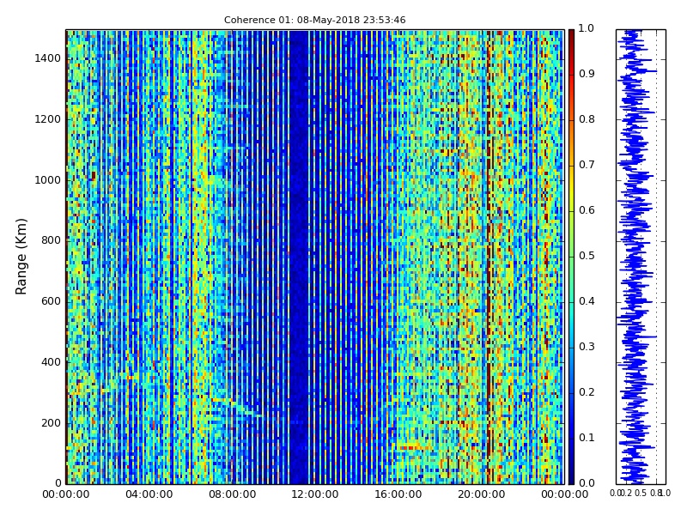Click the 1400 tick label on the range axis

click(48, 58)
